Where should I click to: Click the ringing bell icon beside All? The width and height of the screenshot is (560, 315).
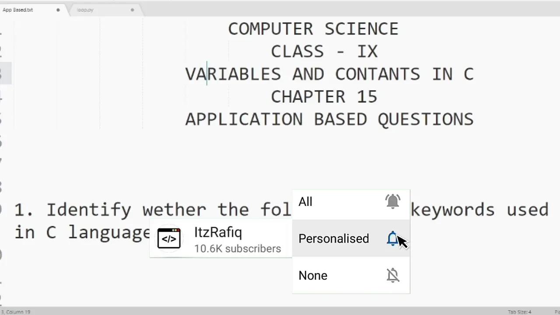pyautogui.click(x=392, y=201)
